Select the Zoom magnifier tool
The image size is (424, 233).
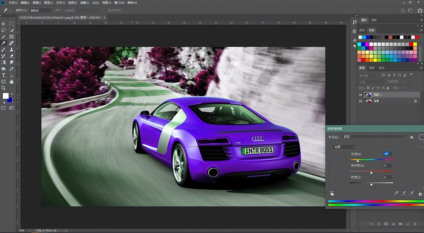pos(4,88)
